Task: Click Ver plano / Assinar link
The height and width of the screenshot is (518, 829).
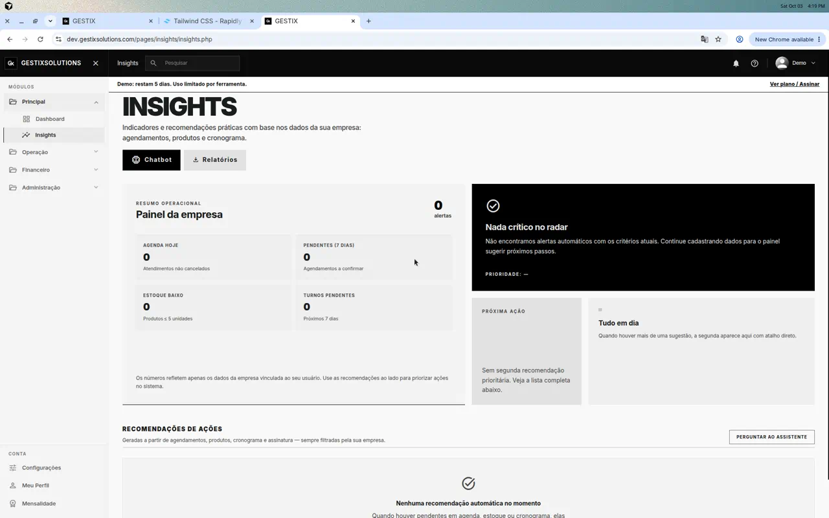Action: coord(795,84)
